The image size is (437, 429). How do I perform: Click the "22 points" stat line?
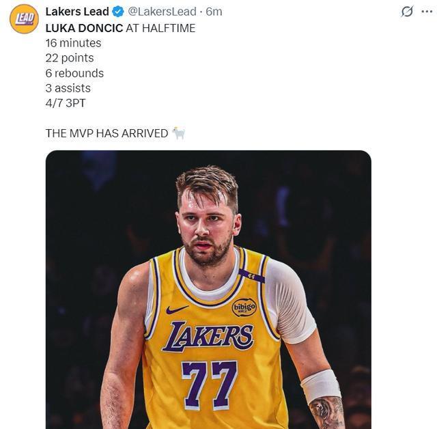(x=70, y=58)
